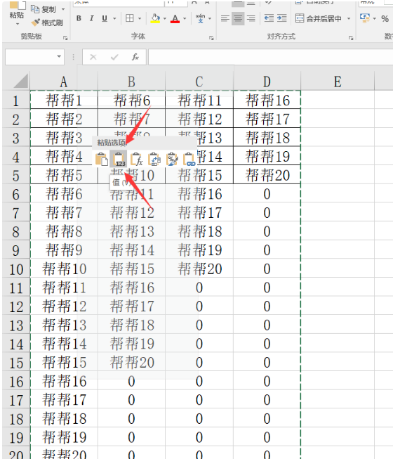Open 字体 Font dialog launcher
Image resolution: width=393 pixels, height=459 pixels.
coord(211,38)
